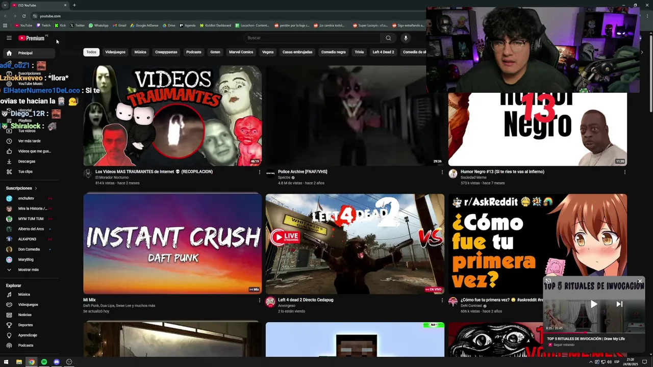The height and width of the screenshot is (367, 653).
Task: Select the 'Casas embrujadas' filter chip
Action: pyautogui.click(x=297, y=52)
